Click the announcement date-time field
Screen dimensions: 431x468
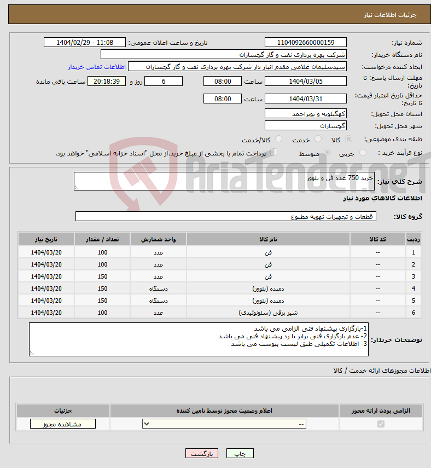[85, 42]
